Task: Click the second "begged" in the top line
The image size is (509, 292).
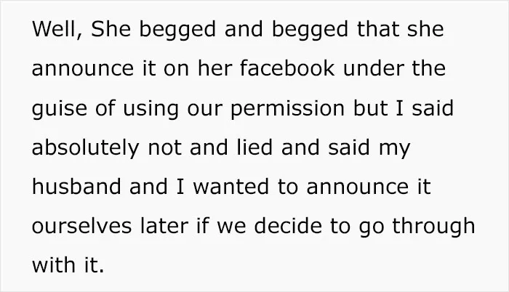Action: click(x=310, y=31)
